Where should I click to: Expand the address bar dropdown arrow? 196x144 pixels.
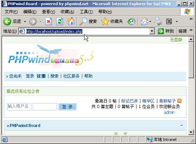pyautogui.click(x=152, y=31)
